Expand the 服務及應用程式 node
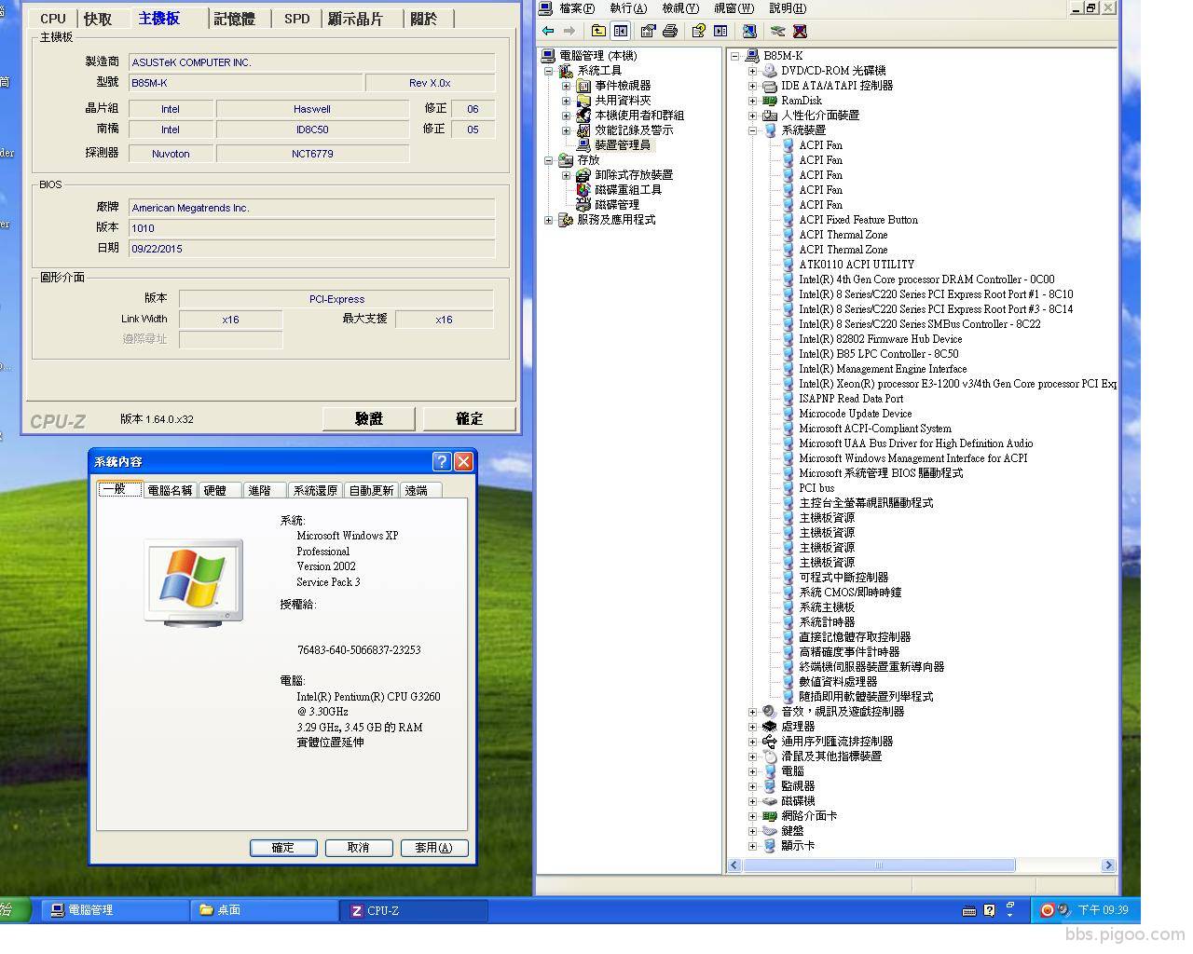This screenshot has width=1193, height=954. point(549,221)
